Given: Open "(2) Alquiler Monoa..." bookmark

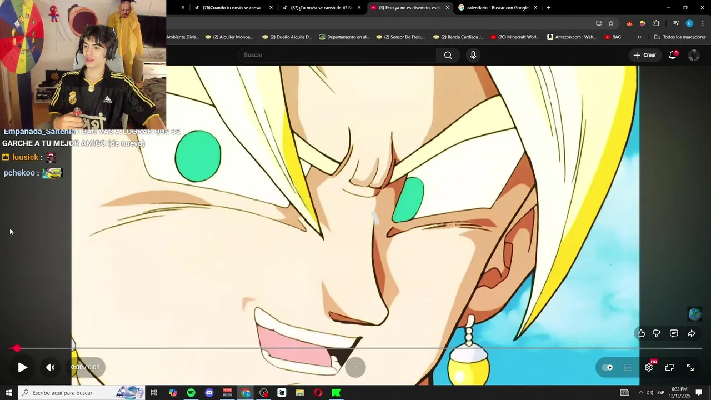Looking at the screenshot, I should (229, 37).
